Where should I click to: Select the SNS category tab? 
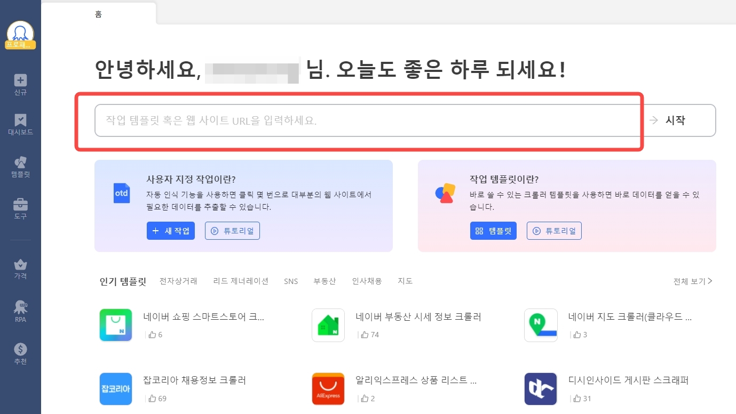pos(291,281)
